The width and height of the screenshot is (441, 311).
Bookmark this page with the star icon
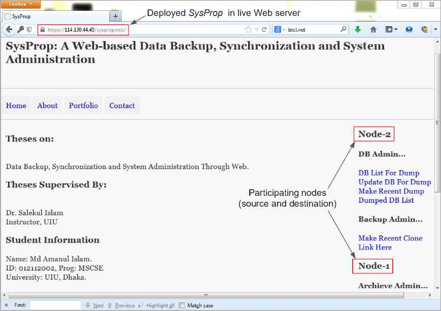(248, 30)
